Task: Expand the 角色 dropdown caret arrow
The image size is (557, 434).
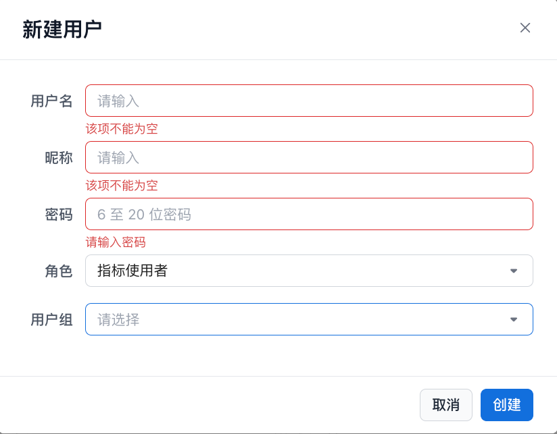Action: pyautogui.click(x=514, y=271)
